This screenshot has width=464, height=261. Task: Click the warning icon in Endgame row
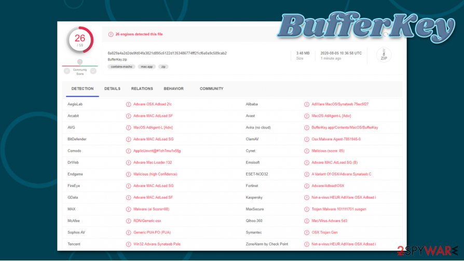pos(128,174)
